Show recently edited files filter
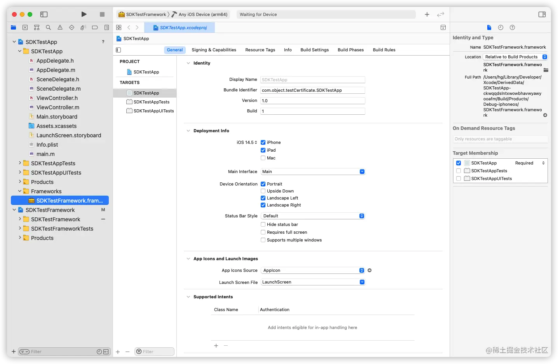 (99, 352)
